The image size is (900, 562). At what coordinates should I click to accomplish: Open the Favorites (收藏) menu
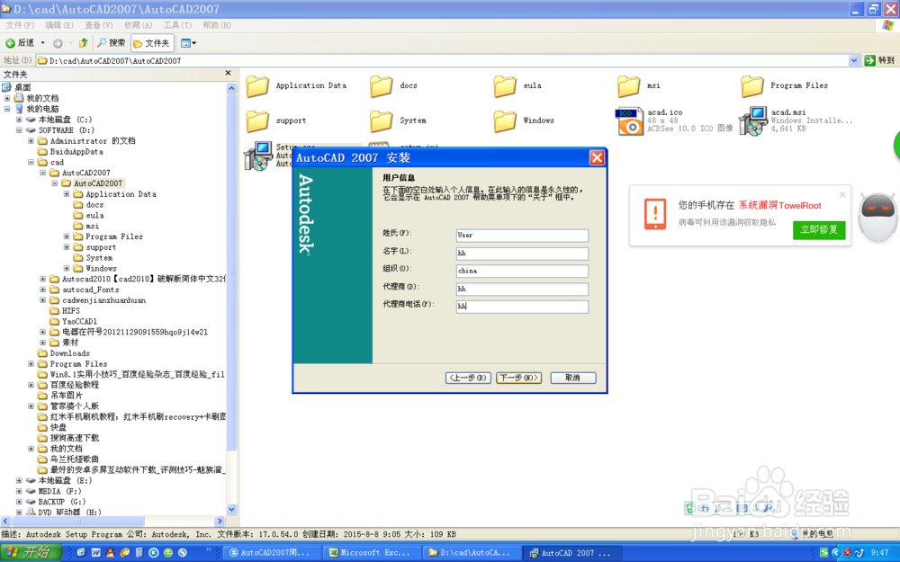139,25
